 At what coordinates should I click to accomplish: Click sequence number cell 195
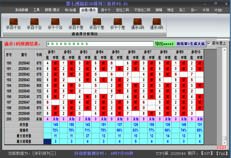click(9, 91)
